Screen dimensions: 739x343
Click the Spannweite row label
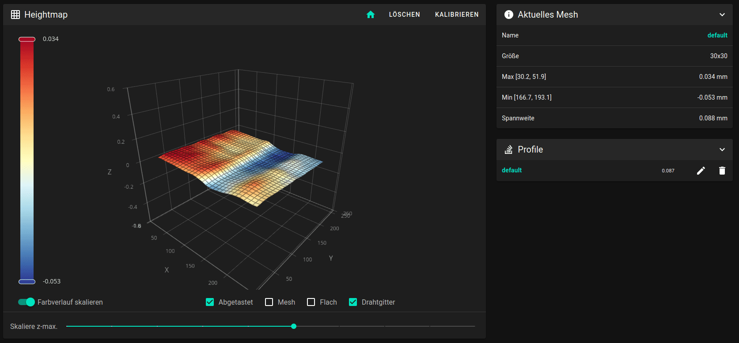point(518,118)
